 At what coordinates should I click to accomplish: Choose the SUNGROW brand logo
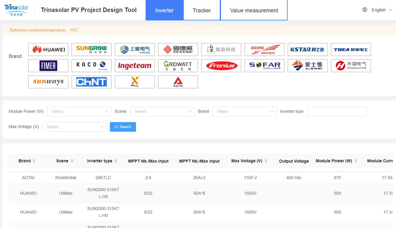point(92,49)
